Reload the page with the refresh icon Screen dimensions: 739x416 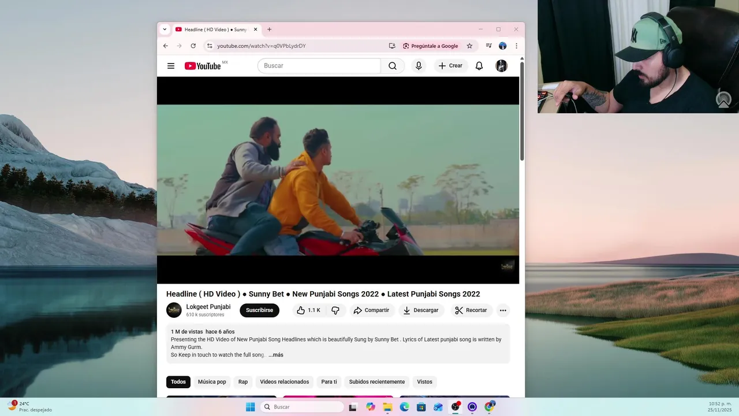pos(193,46)
